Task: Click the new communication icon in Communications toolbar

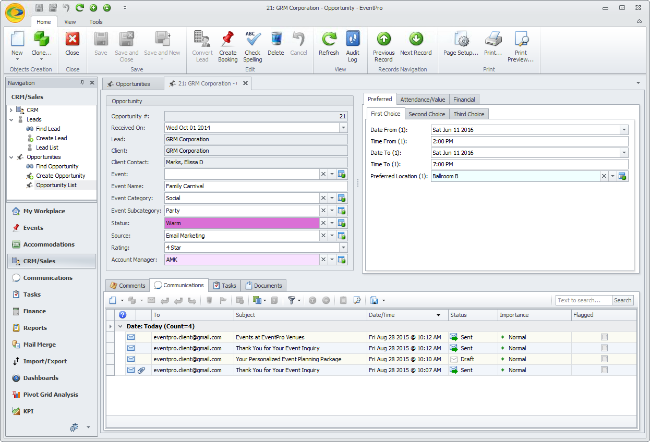Action: click(x=113, y=300)
